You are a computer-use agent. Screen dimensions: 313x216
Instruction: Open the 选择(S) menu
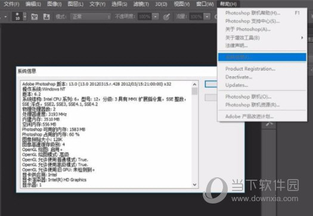point(119,4)
